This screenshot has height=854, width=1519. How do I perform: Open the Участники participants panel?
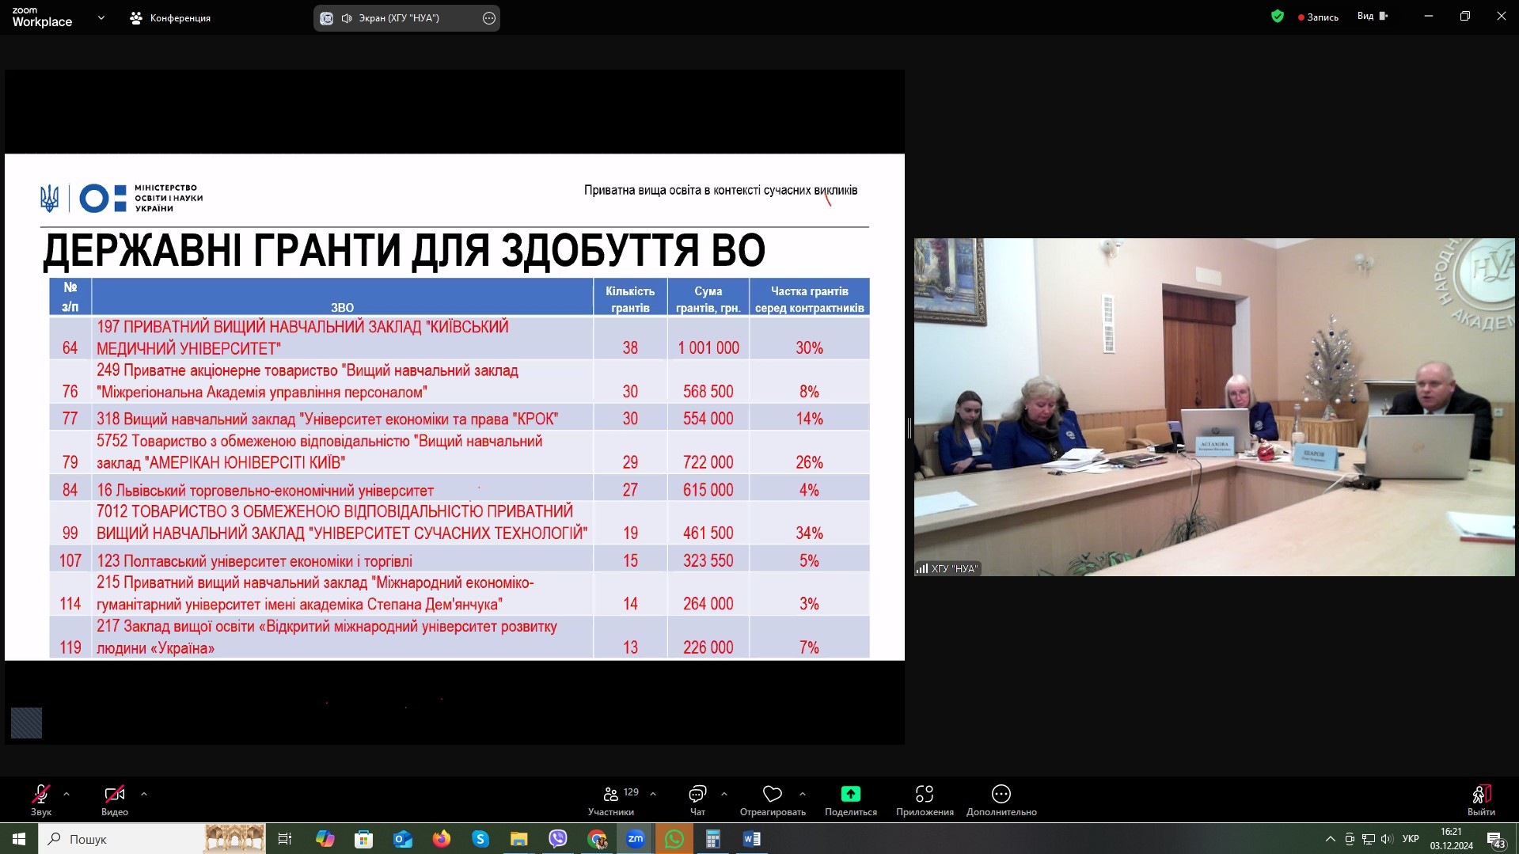[611, 799]
